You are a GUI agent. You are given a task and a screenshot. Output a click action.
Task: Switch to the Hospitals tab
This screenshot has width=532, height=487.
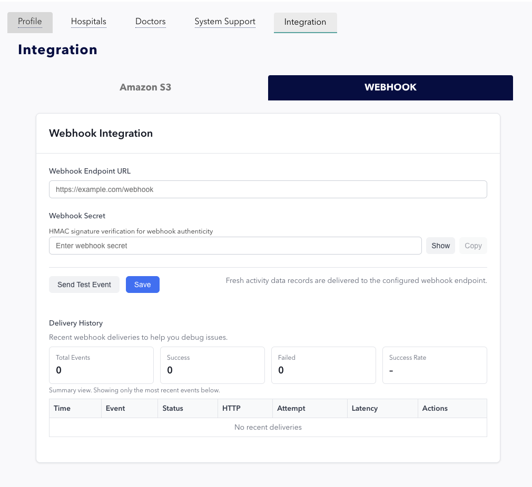(x=88, y=22)
